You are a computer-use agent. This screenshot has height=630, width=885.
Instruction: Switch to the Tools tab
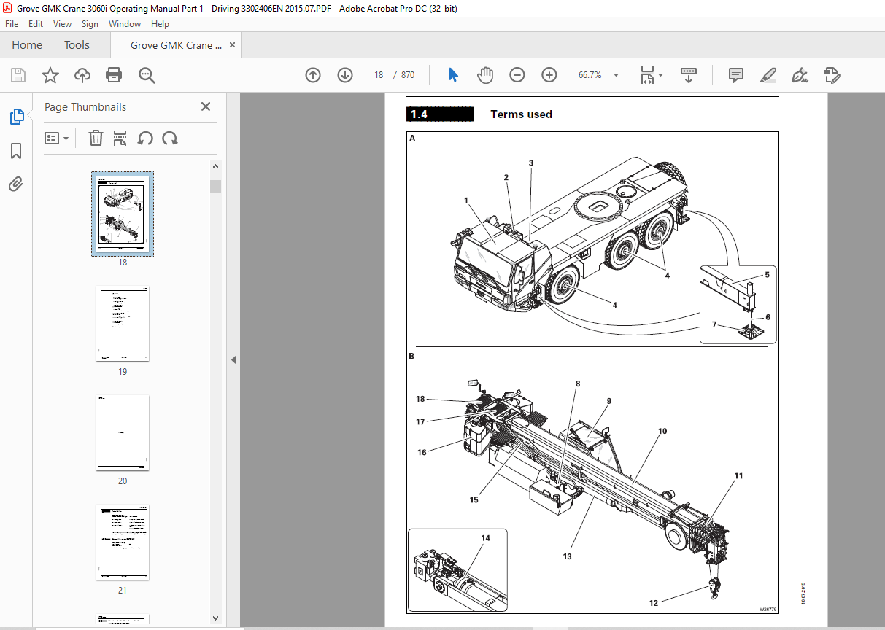click(x=77, y=45)
